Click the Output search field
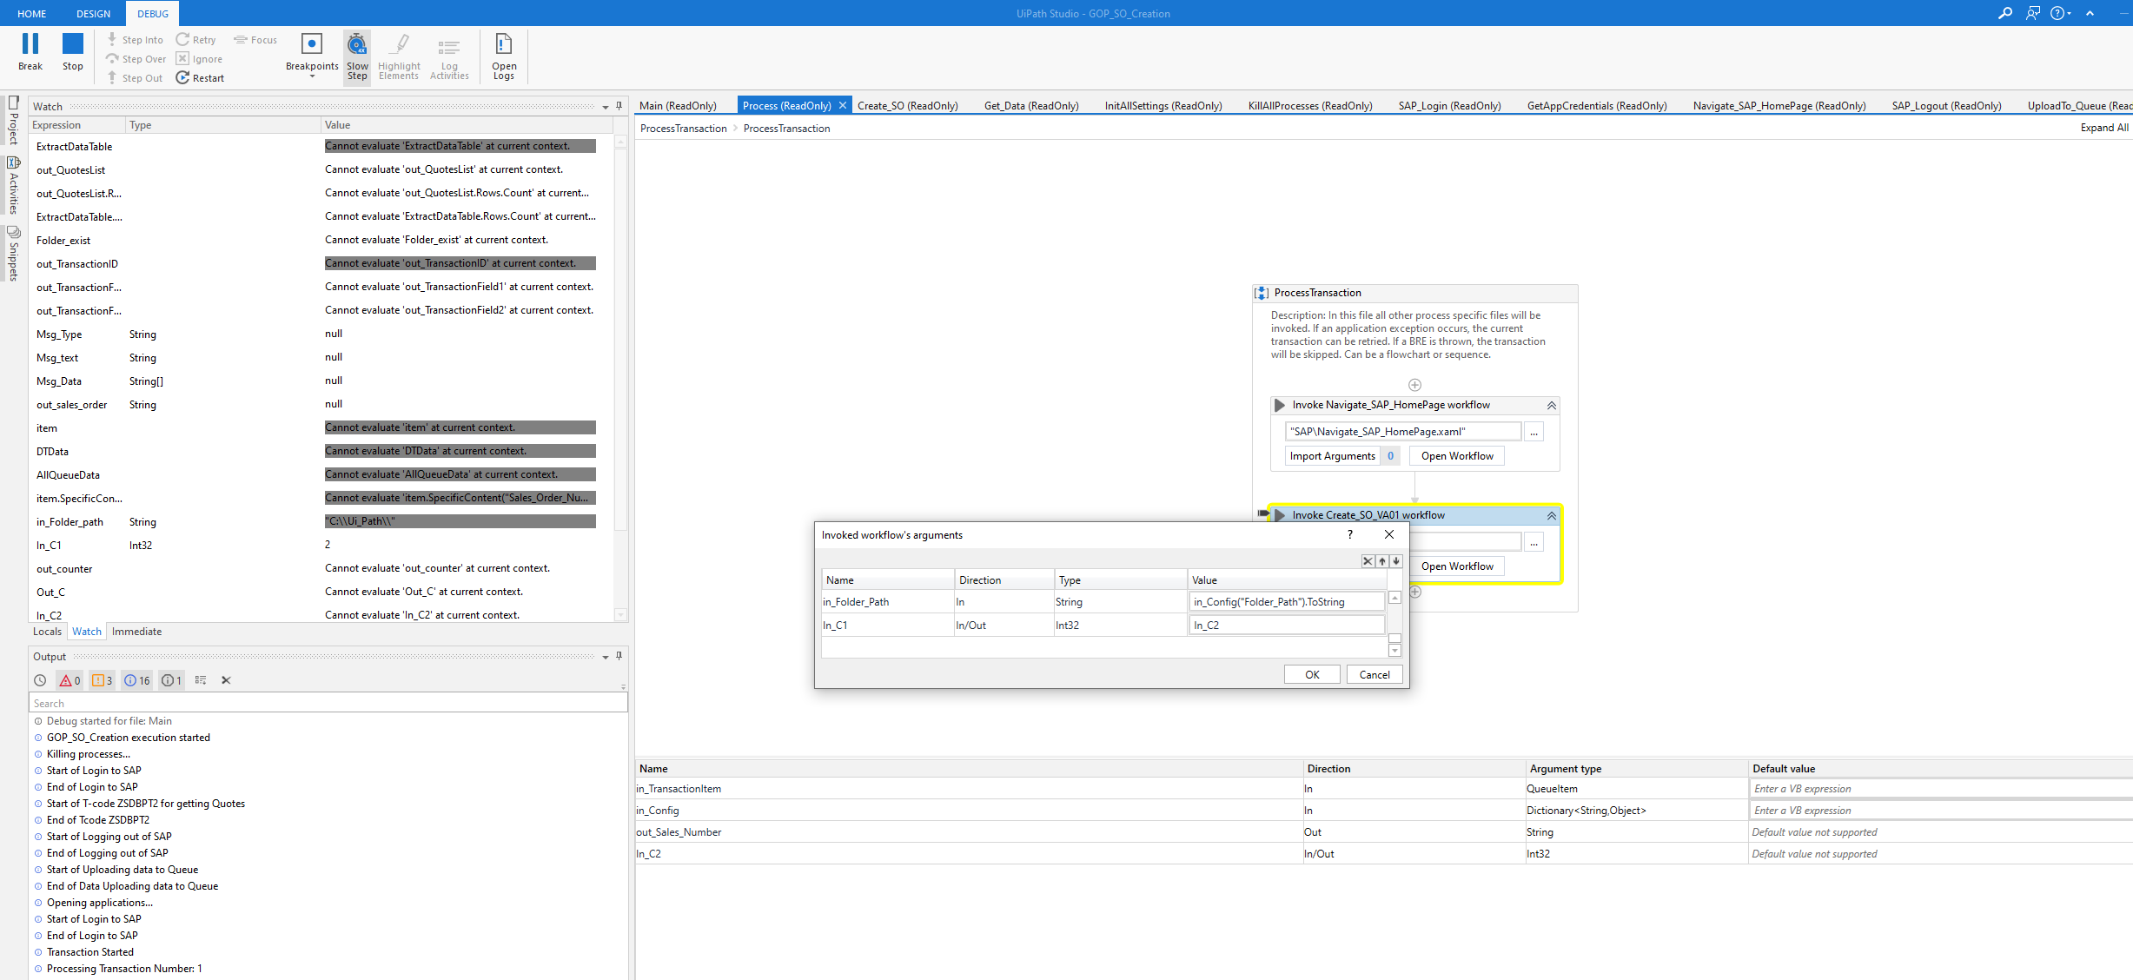2133x980 pixels. [x=328, y=703]
